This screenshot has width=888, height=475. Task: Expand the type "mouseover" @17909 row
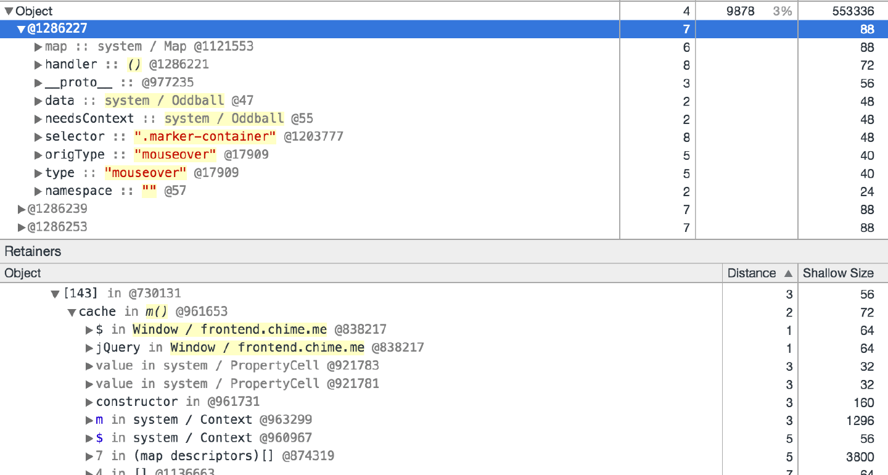(38, 173)
